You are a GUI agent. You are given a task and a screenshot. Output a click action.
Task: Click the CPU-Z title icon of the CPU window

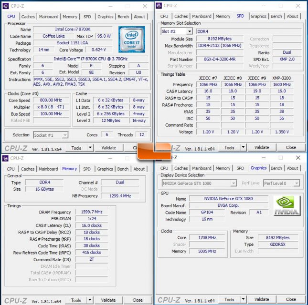(x=6, y=6)
